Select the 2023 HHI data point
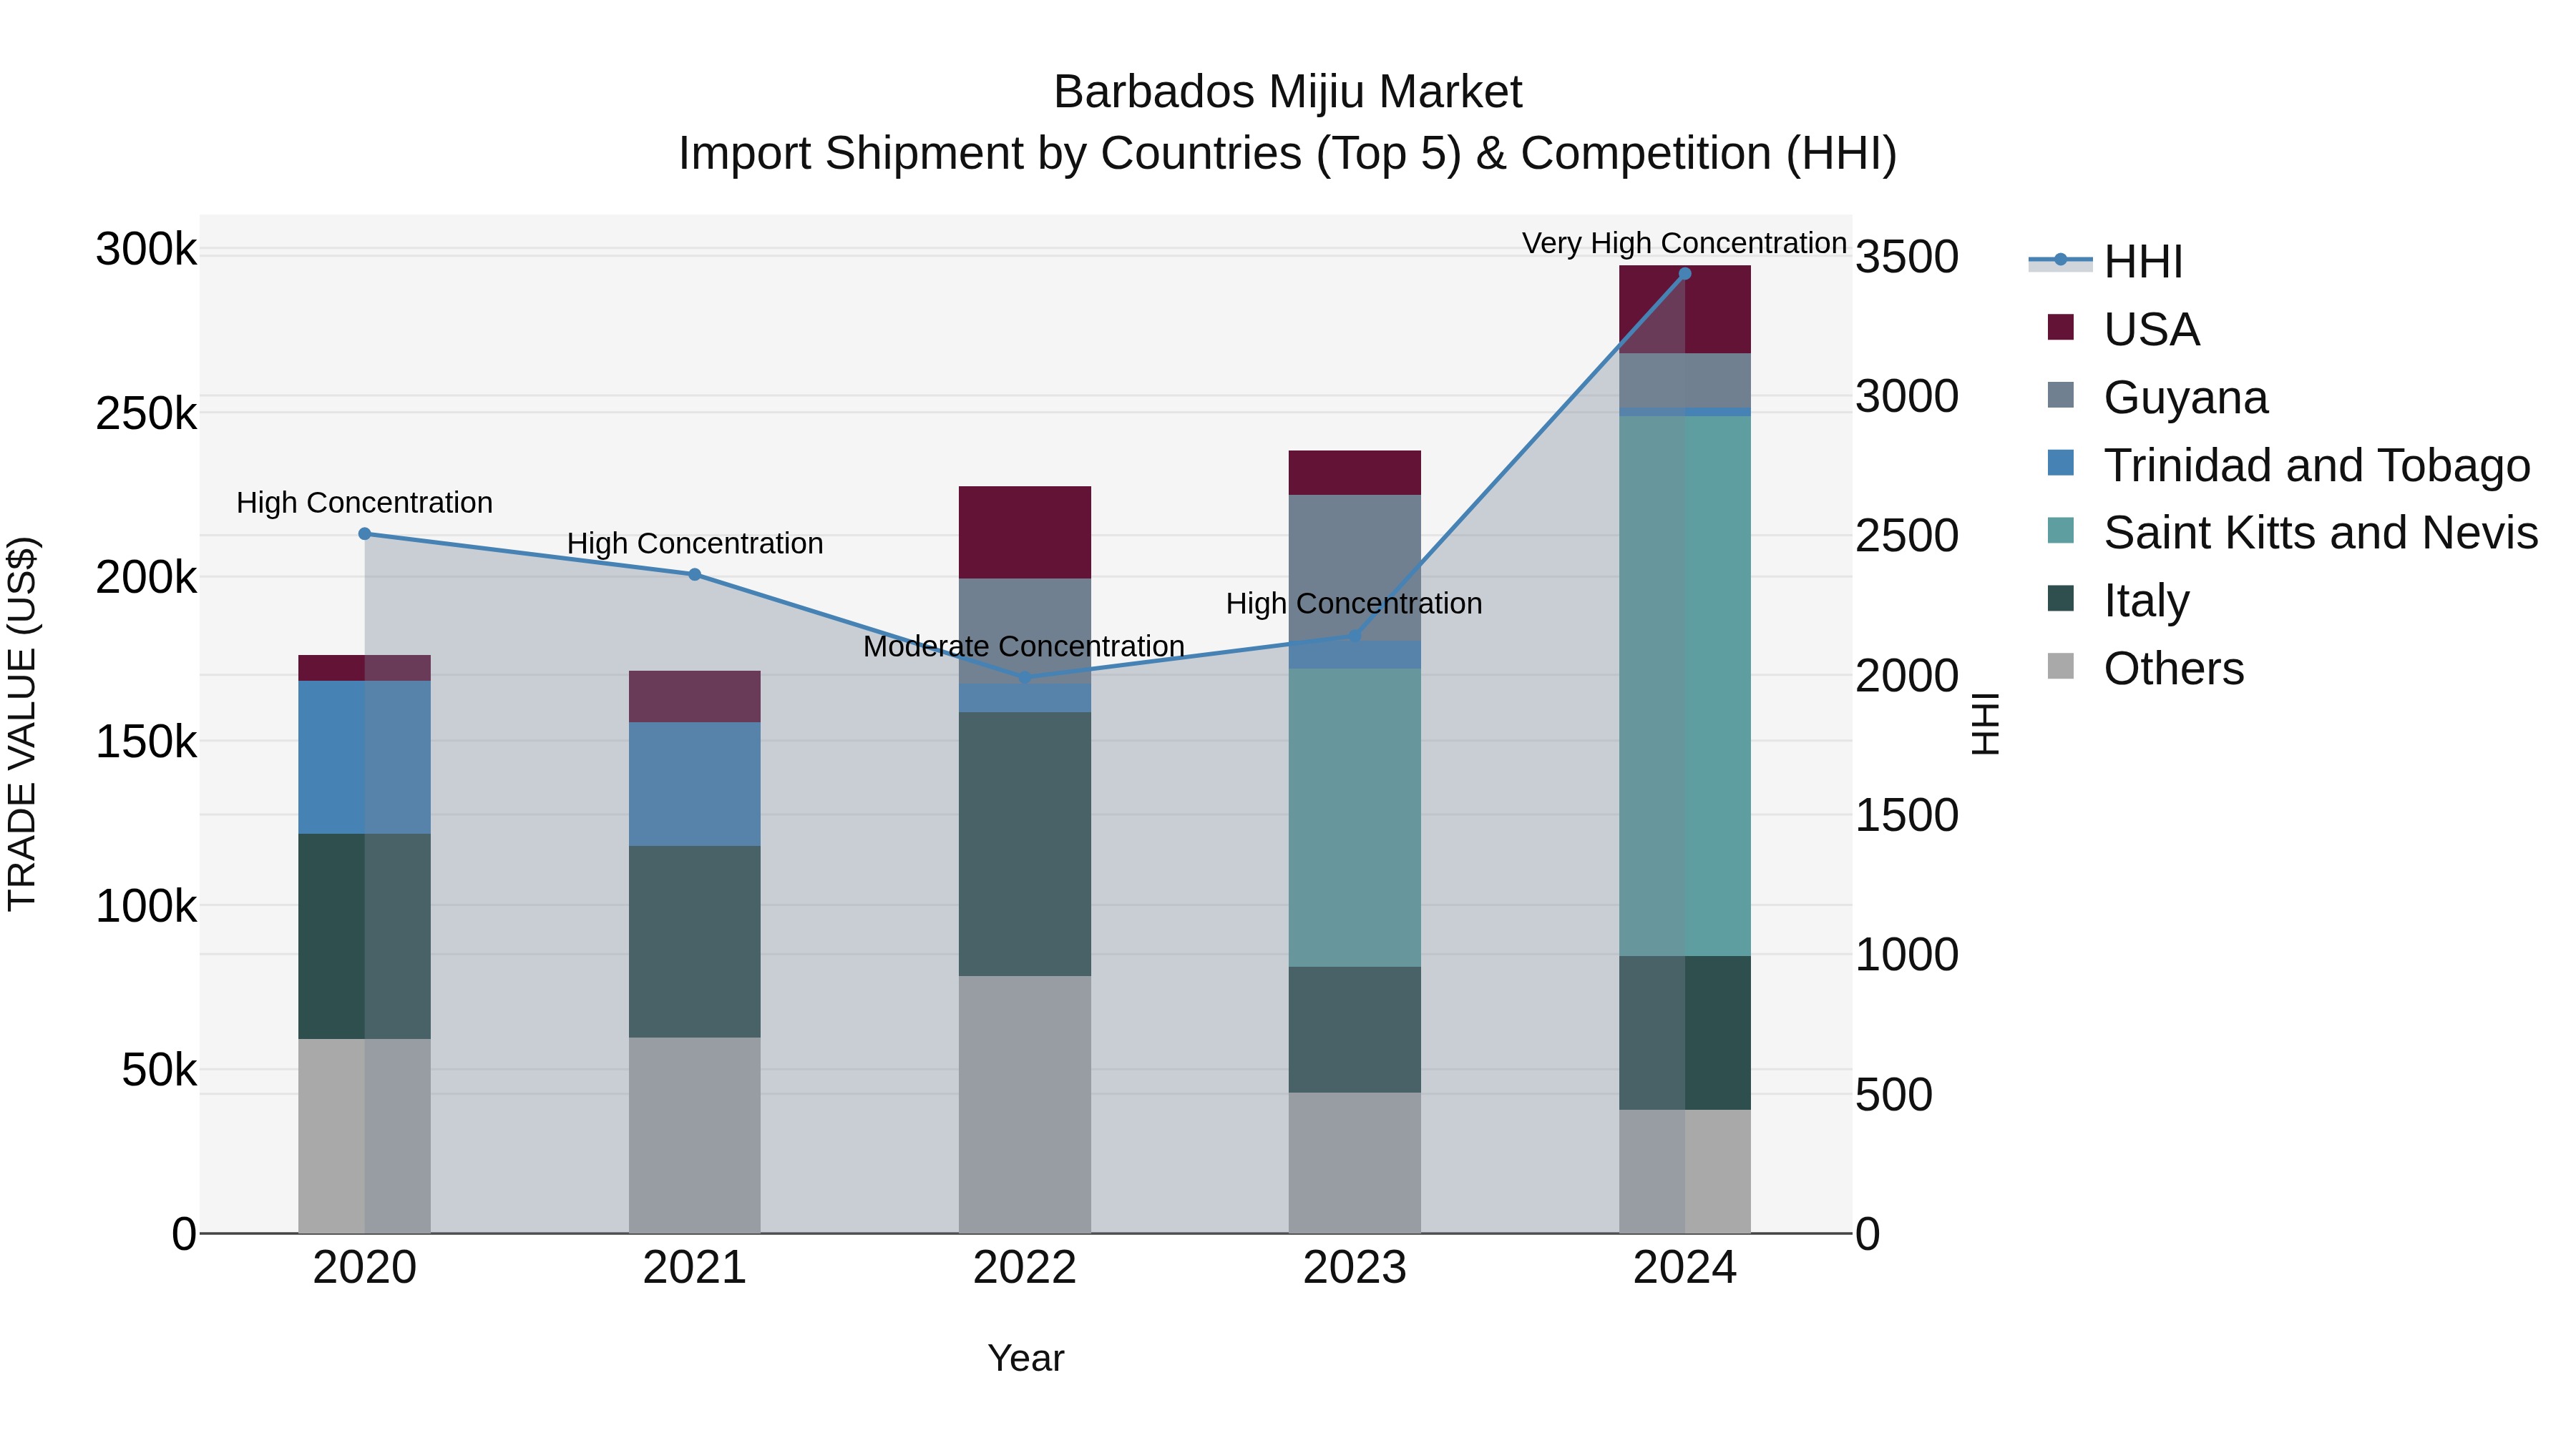 tap(1355, 636)
